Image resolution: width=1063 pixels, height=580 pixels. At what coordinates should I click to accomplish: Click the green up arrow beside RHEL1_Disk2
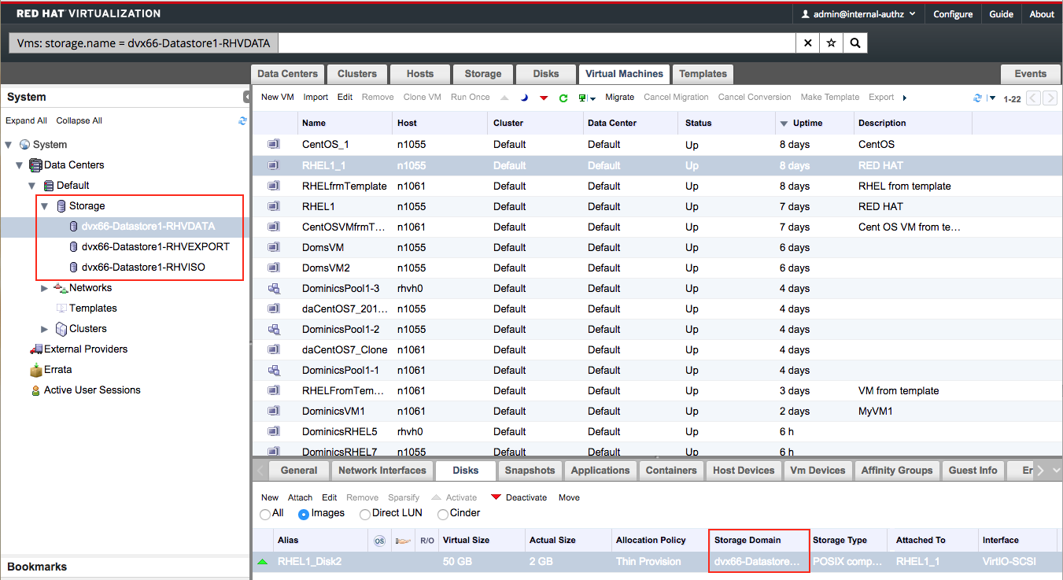[262, 562]
